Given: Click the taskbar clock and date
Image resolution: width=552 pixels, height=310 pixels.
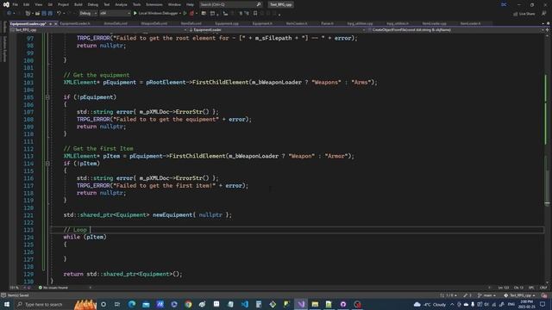Looking at the screenshot, I should [526, 304].
